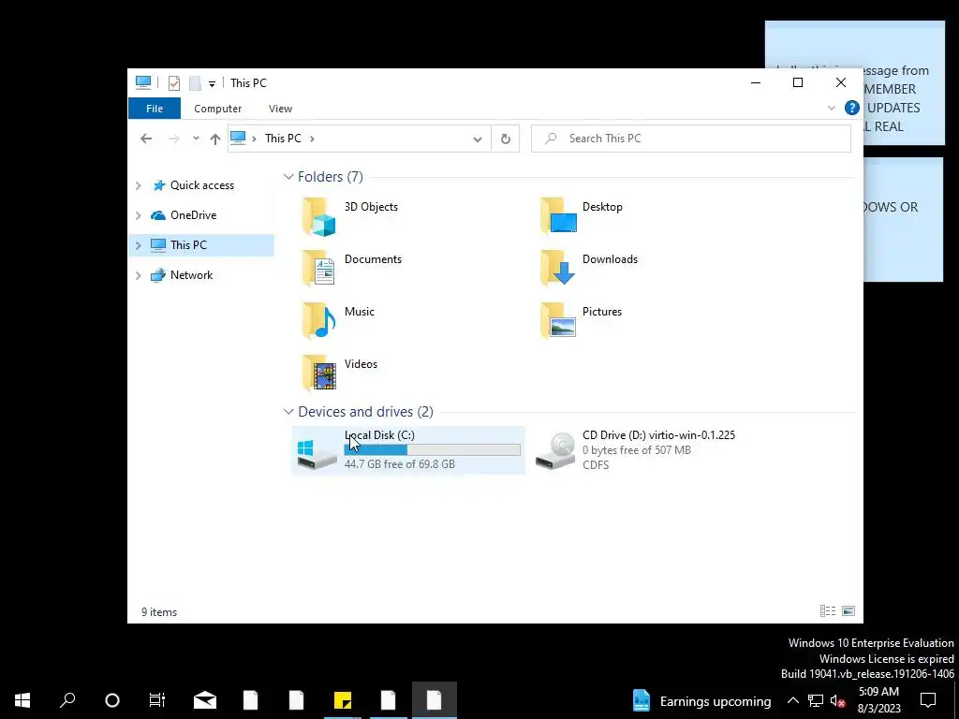Click the network tray icon
The image size is (959, 719).
[816, 700]
